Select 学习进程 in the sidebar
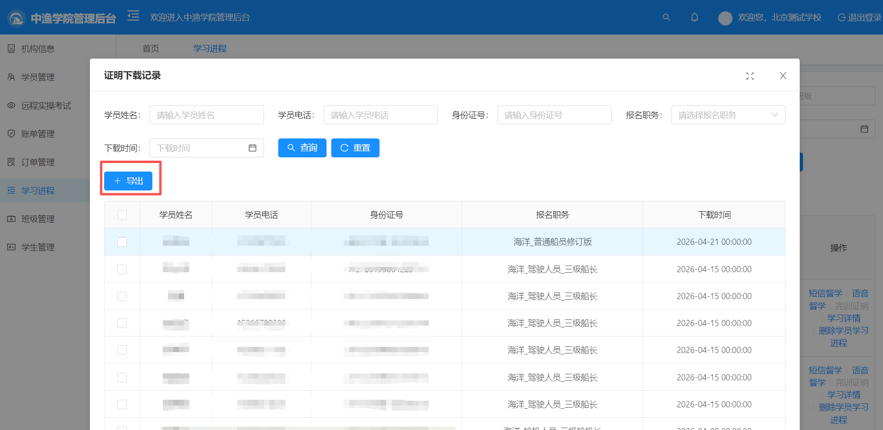The image size is (883, 430). (45, 190)
